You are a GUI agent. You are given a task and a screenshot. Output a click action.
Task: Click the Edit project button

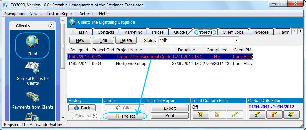pyautogui.click(x=103, y=40)
